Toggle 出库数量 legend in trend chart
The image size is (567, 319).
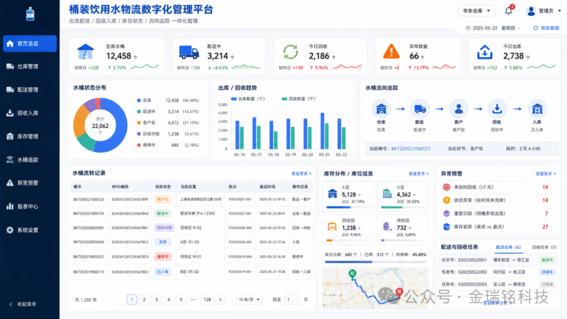[248, 99]
